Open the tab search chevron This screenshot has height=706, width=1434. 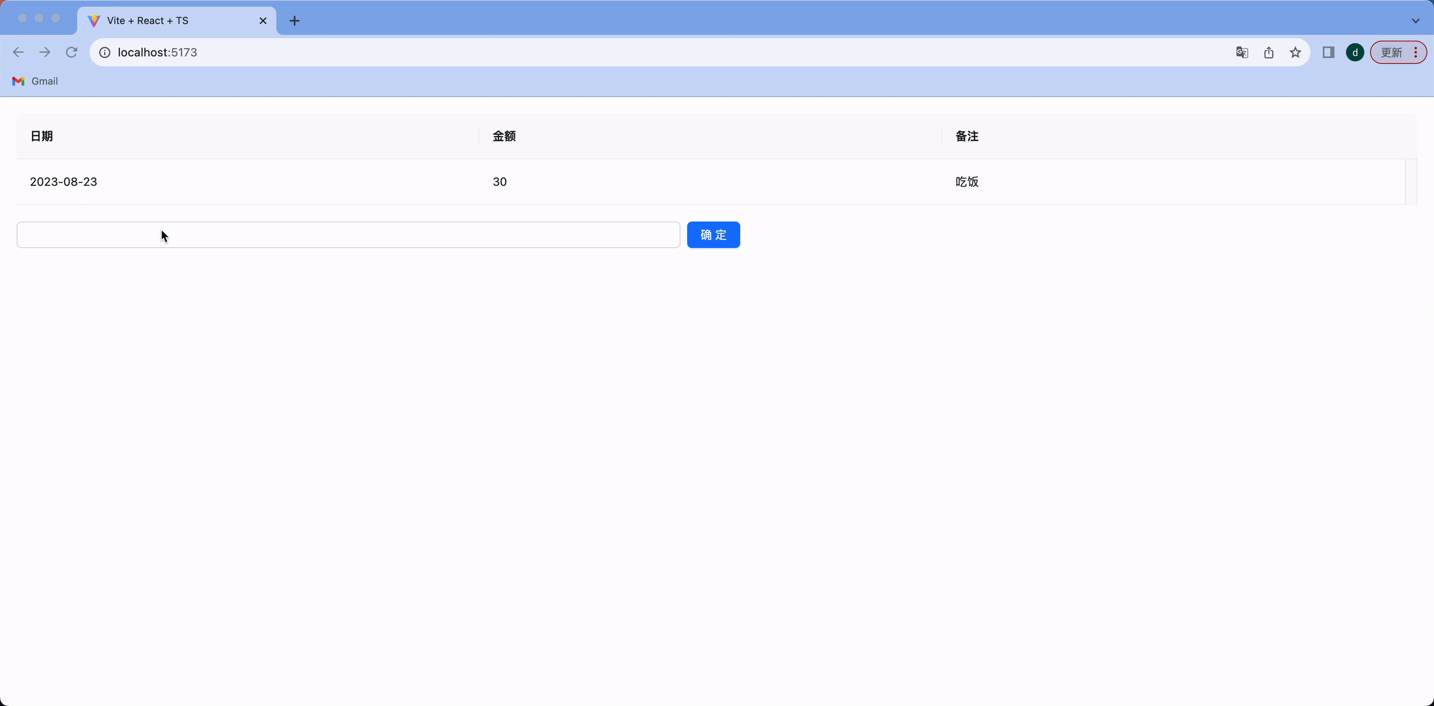[1415, 20]
